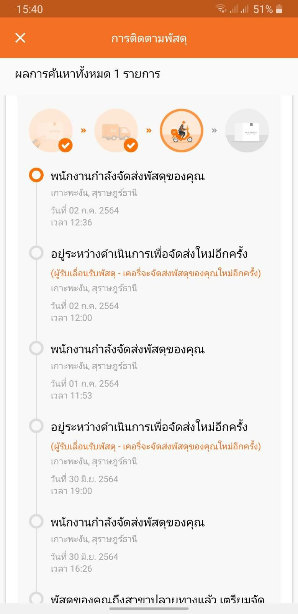Tap the การติดตามพัสดุ header title
The height and width of the screenshot is (614, 298).
click(149, 38)
